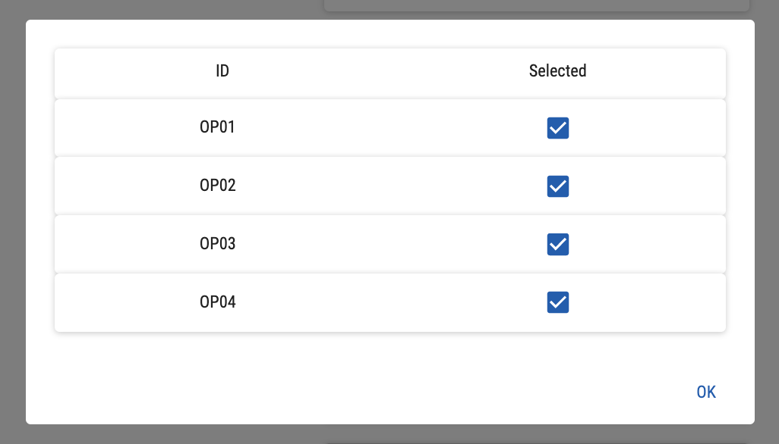The width and height of the screenshot is (779, 444).
Task: Deselect the OP03 checkbox
Action: pyautogui.click(x=558, y=244)
